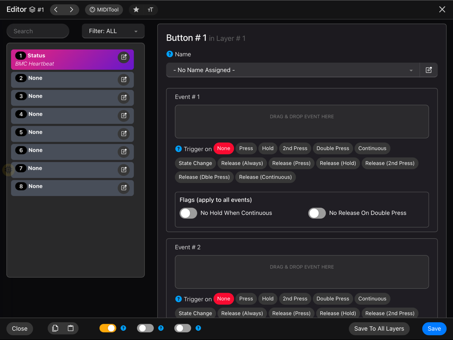Screen dimensions: 453x340
Task: Click the back chevron arrow in the header
Action: (56, 9)
